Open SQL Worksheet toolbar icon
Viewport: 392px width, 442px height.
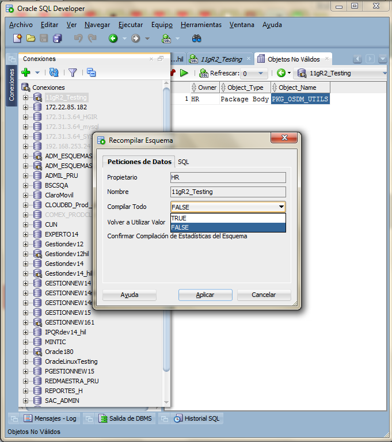(x=166, y=39)
